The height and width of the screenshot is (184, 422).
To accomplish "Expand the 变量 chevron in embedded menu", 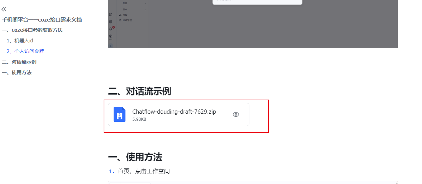I will point(146,3).
